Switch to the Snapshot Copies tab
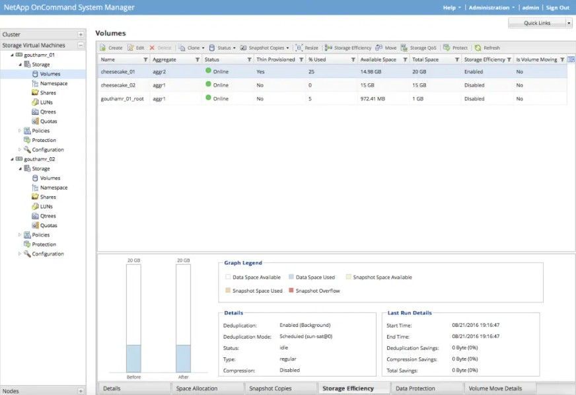This screenshot has height=395, width=576. (270, 388)
